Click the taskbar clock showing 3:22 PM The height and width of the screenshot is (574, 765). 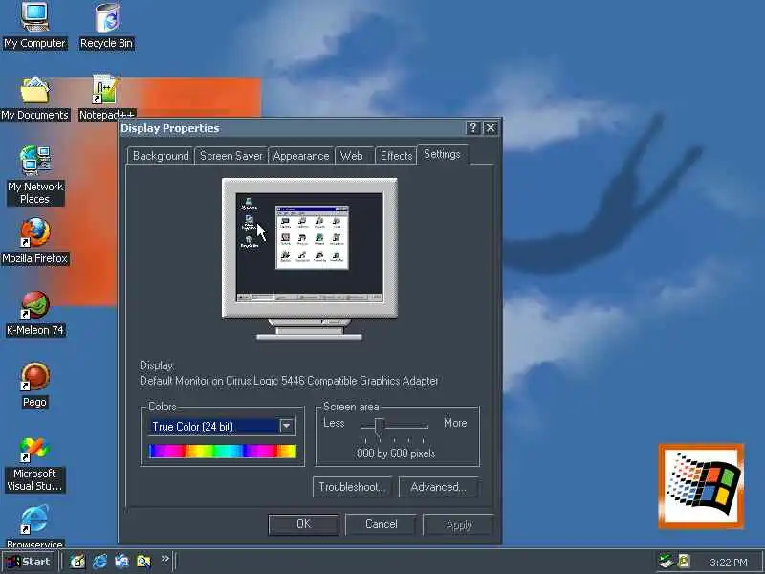(728, 563)
